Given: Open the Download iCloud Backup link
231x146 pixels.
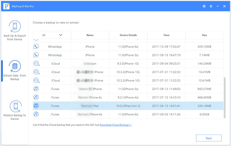Looking at the screenshot, I should coord(116,125).
